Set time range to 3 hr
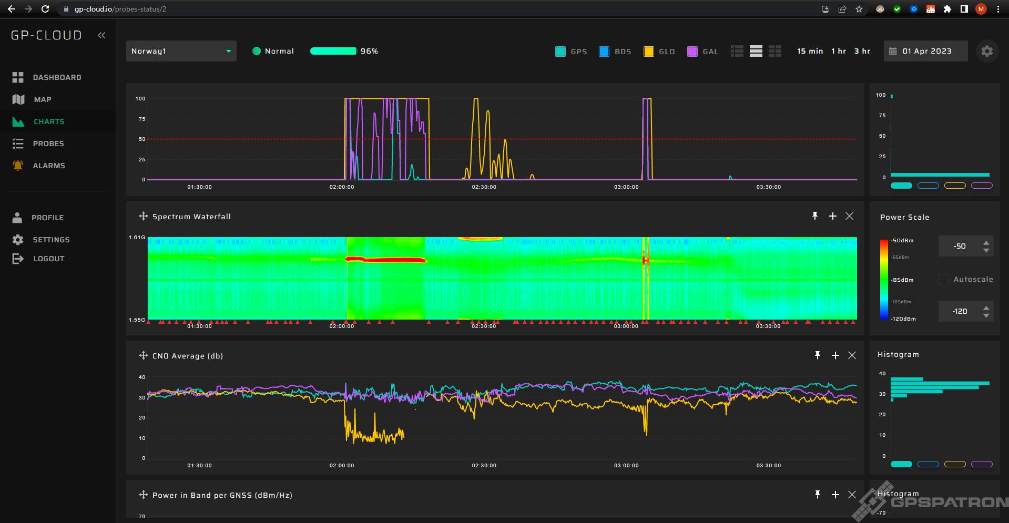1009x523 pixels. pos(862,51)
